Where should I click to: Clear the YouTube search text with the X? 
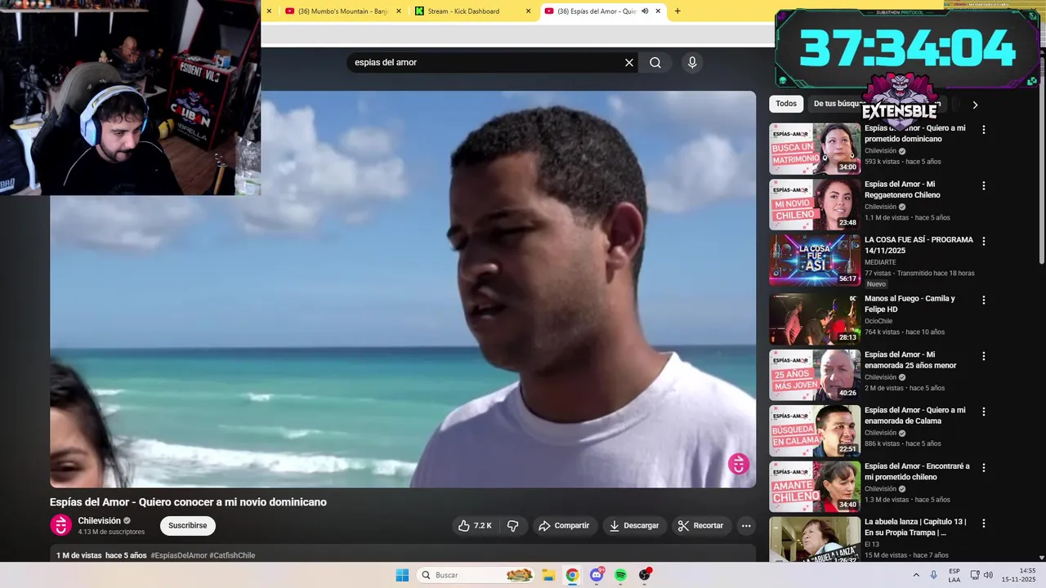tap(629, 63)
